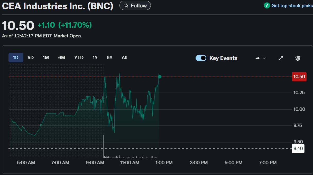Select the 1D time range tab
313x175 pixels.
coord(16,58)
